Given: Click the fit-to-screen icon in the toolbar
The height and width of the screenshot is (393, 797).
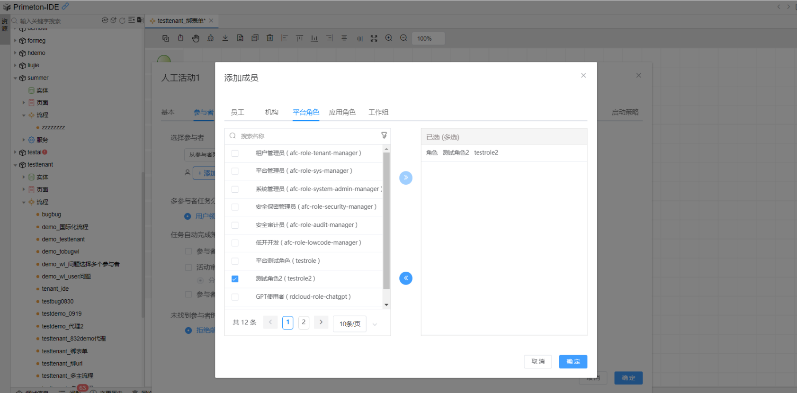Looking at the screenshot, I should pyautogui.click(x=374, y=38).
